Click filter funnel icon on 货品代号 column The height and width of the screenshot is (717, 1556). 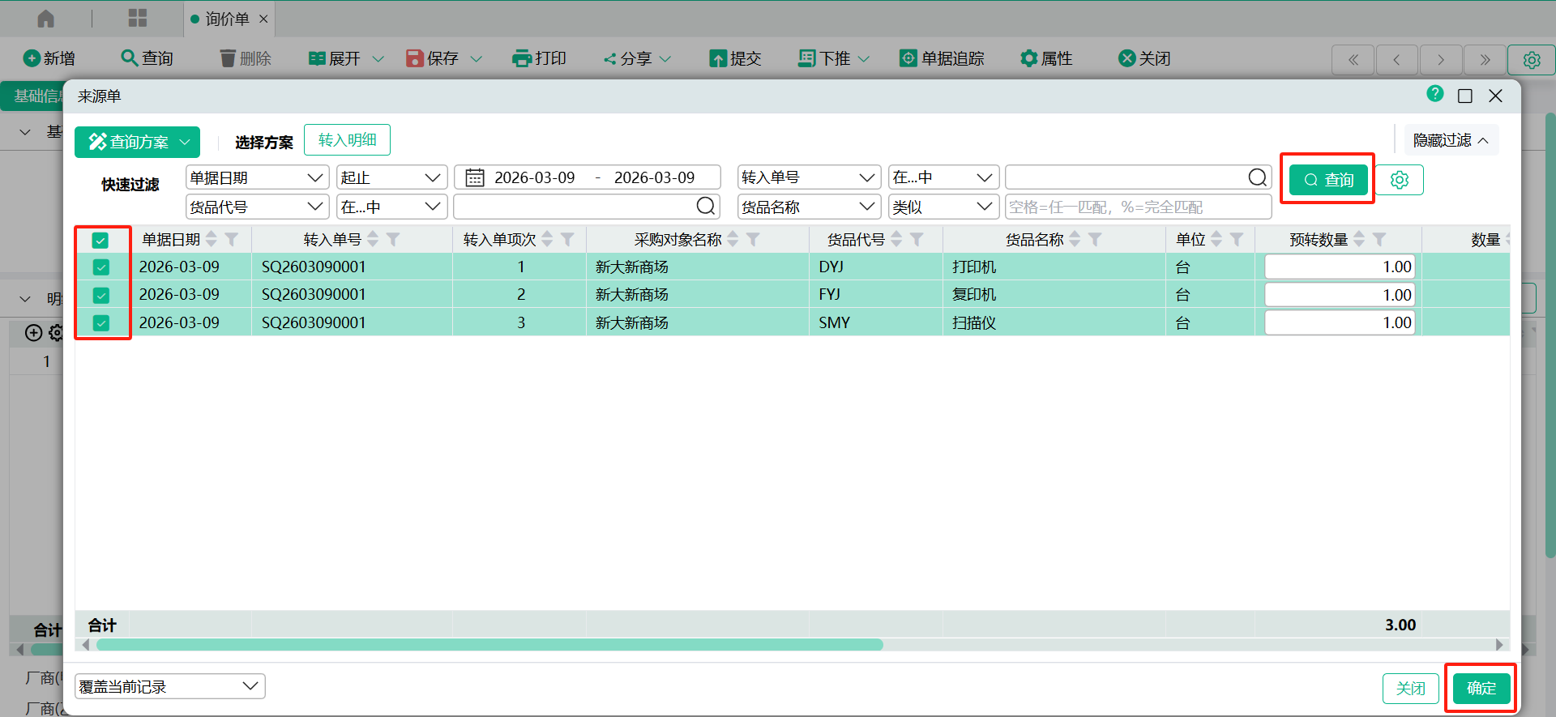[x=917, y=240]
